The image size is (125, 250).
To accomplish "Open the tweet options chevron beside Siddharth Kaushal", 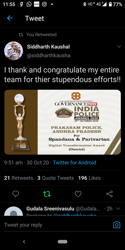I will click(119, 47).
